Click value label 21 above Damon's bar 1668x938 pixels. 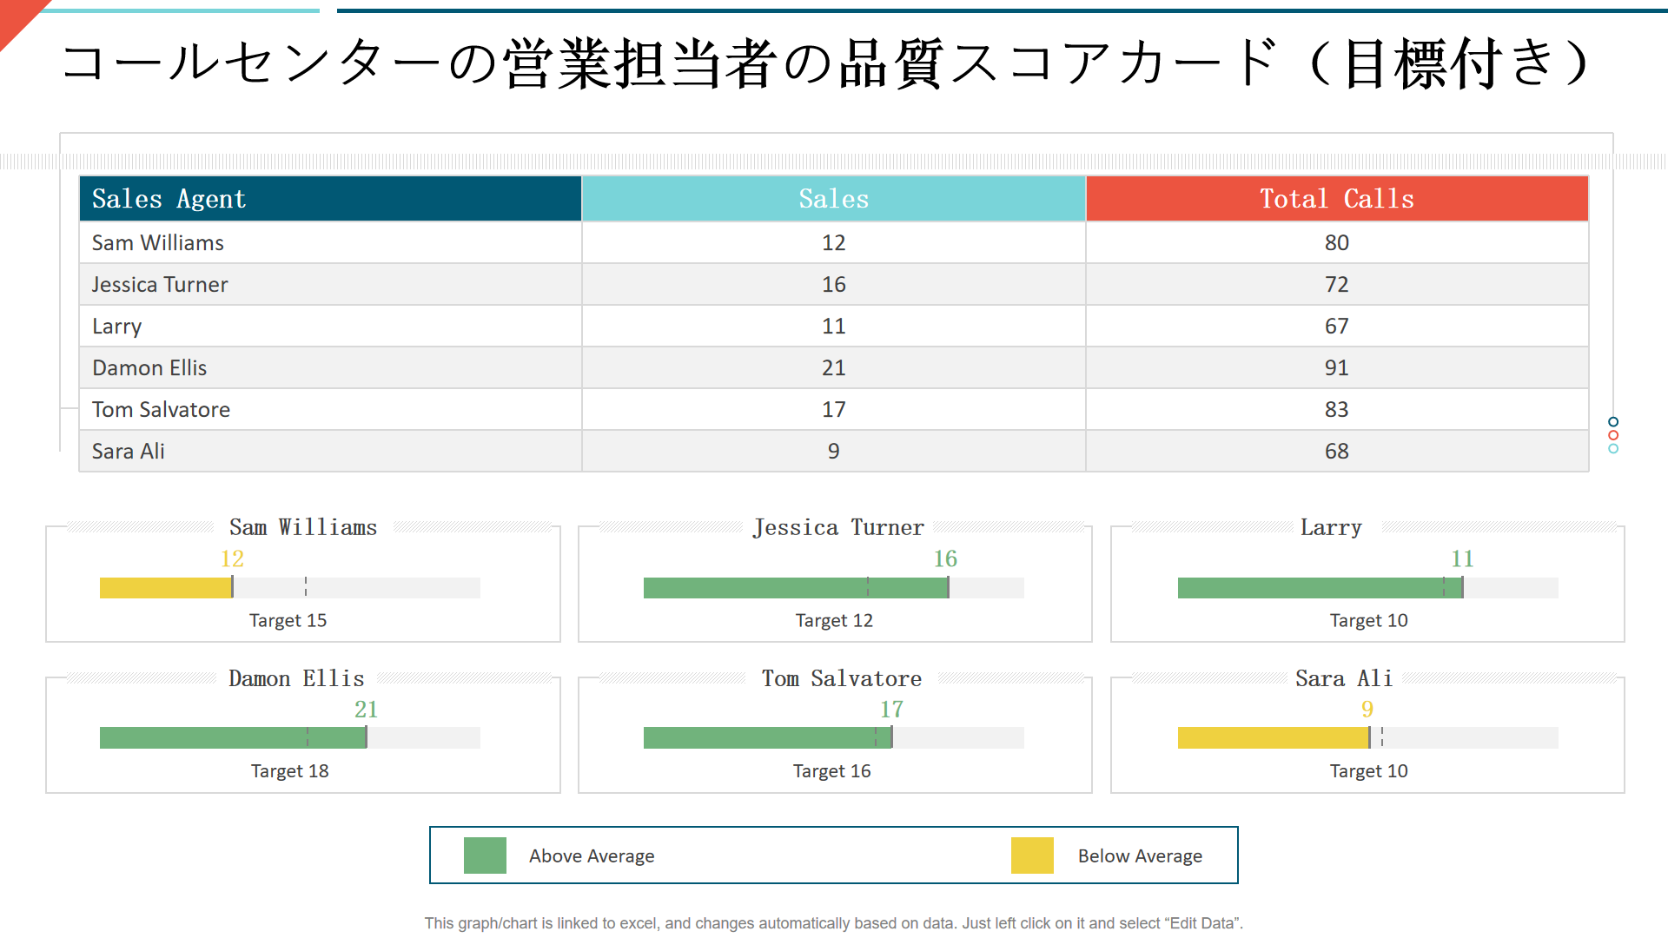pos(366,710)
